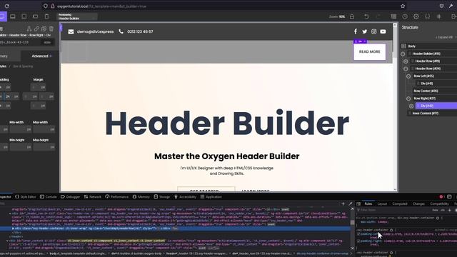Switch to phone portrait preview
457x257 pixels.
coord(46,16)
